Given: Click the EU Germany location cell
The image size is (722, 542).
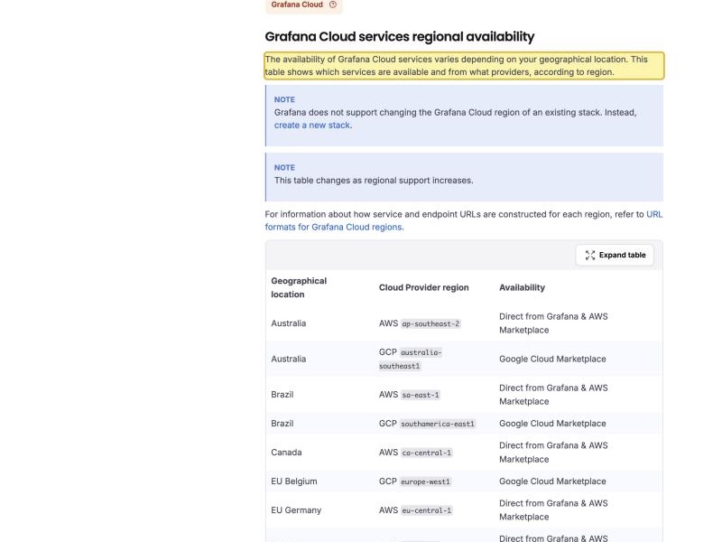Looking at the screenshot, I should coord(296,510).
